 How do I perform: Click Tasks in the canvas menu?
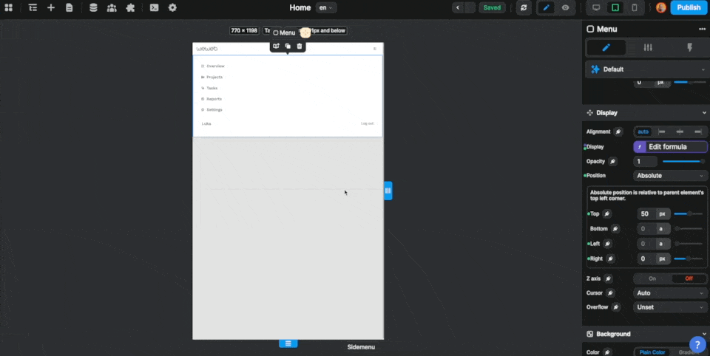point(212,88)
